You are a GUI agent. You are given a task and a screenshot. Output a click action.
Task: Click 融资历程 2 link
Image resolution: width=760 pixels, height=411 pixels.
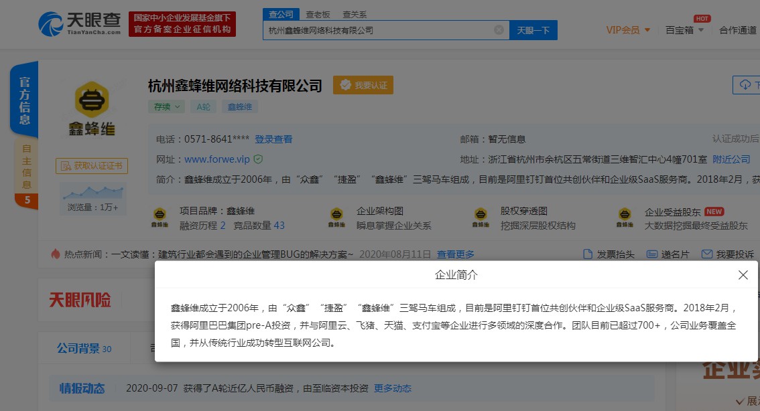[202, 226]
